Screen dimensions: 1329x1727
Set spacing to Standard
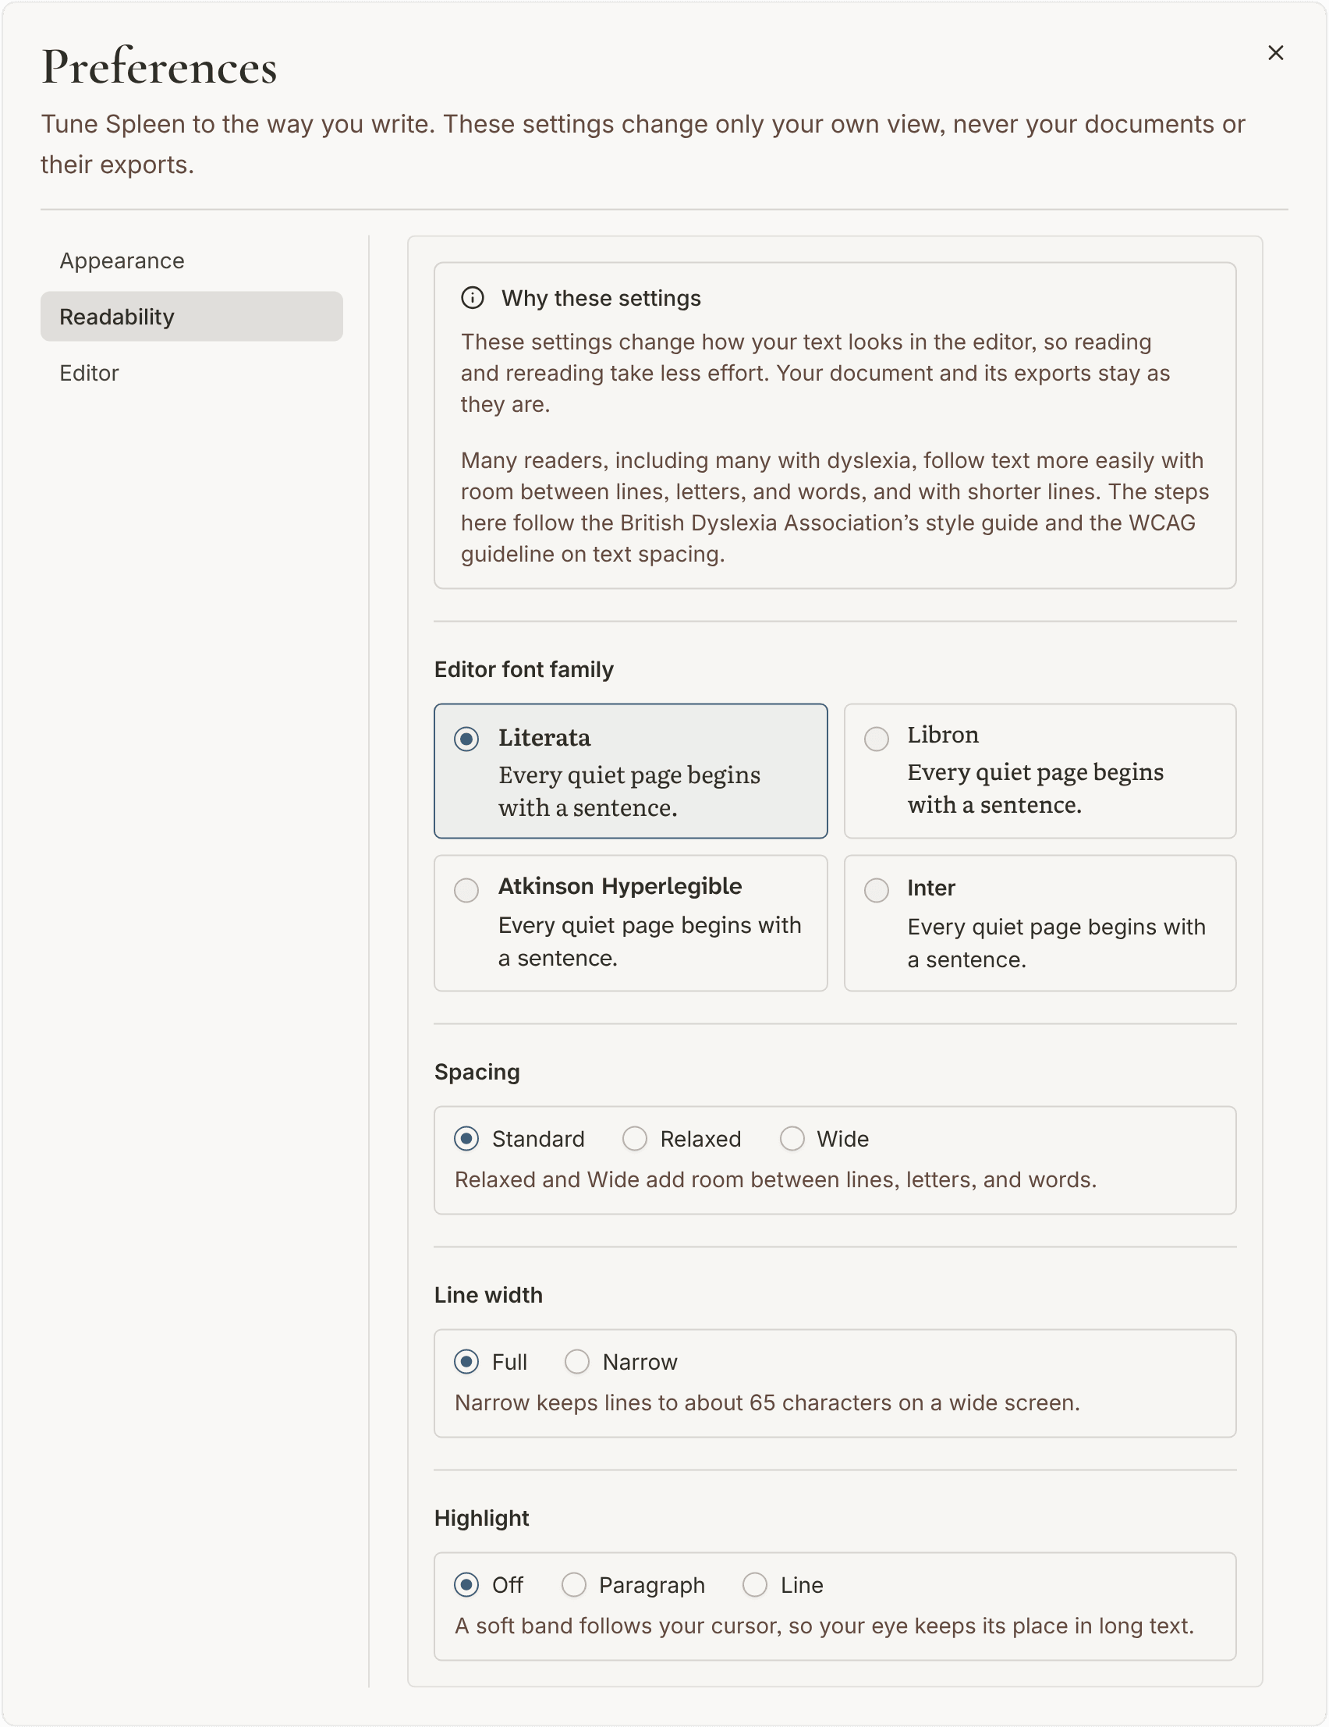coord(466,1139)
